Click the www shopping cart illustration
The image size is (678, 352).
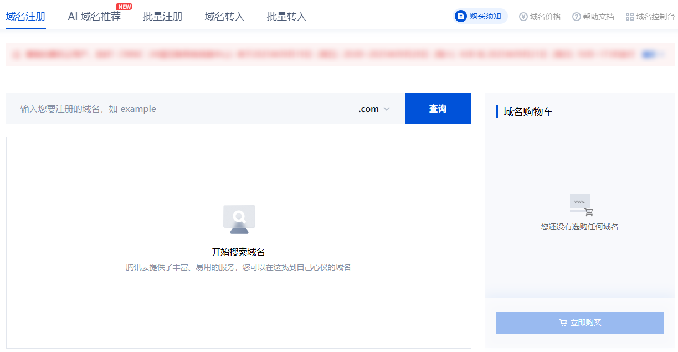[x=581, y=205]
